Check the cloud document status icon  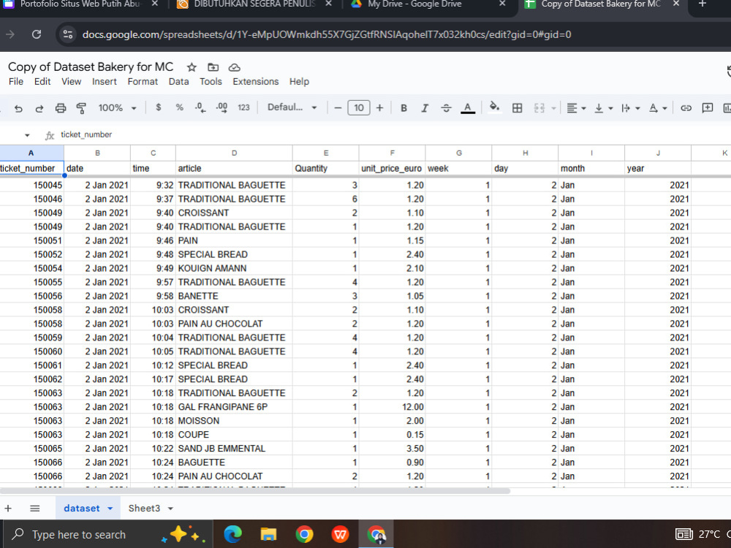234,67
